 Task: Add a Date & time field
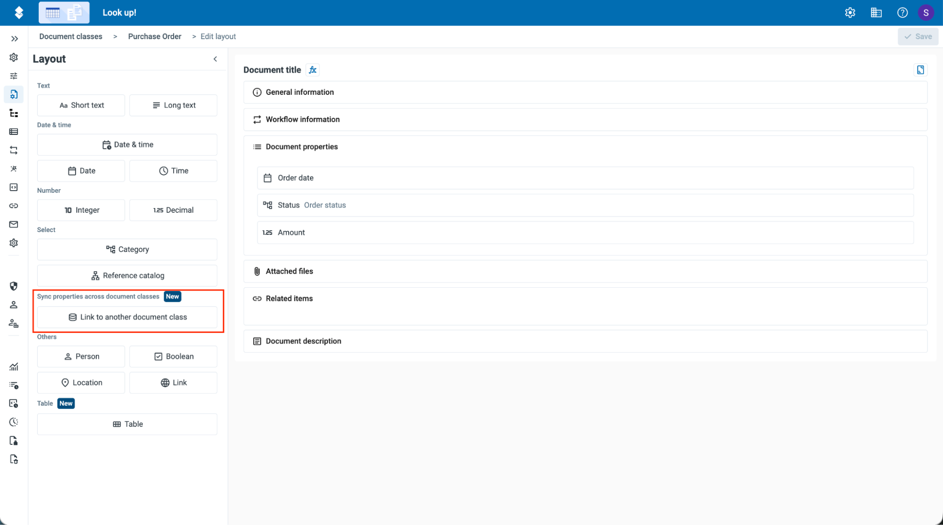click(127, 145)
